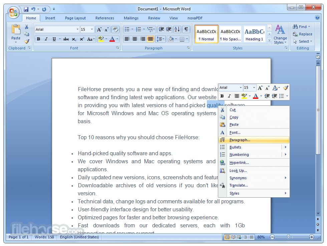The height and width of the screenshot is (246, 327).
Task: Click the Clear Formatting icon in Font group
Action: pyautogui.click(x=115, y=29)
